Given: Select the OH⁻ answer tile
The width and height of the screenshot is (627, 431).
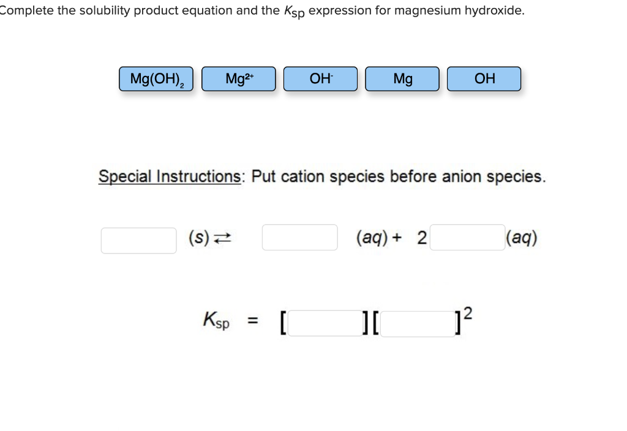Looking at the screenshot, I should (320, 78).
